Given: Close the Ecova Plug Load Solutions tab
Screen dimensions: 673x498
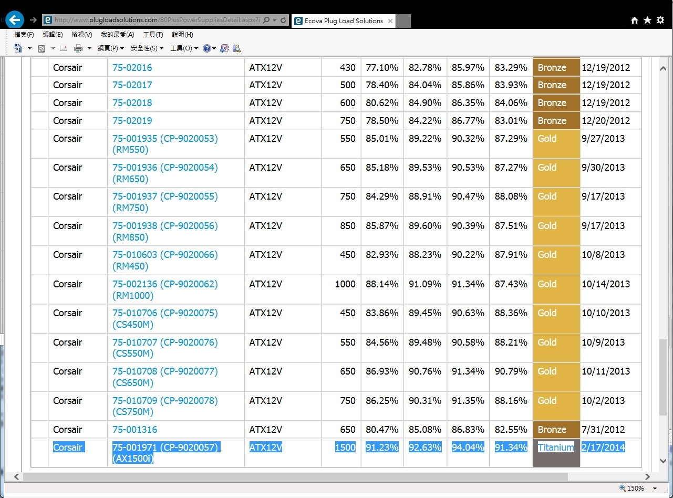Looking at the screenshot, I should point(390,21).
